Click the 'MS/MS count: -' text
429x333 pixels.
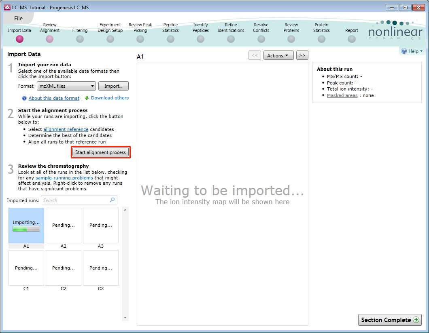[344, 76]
